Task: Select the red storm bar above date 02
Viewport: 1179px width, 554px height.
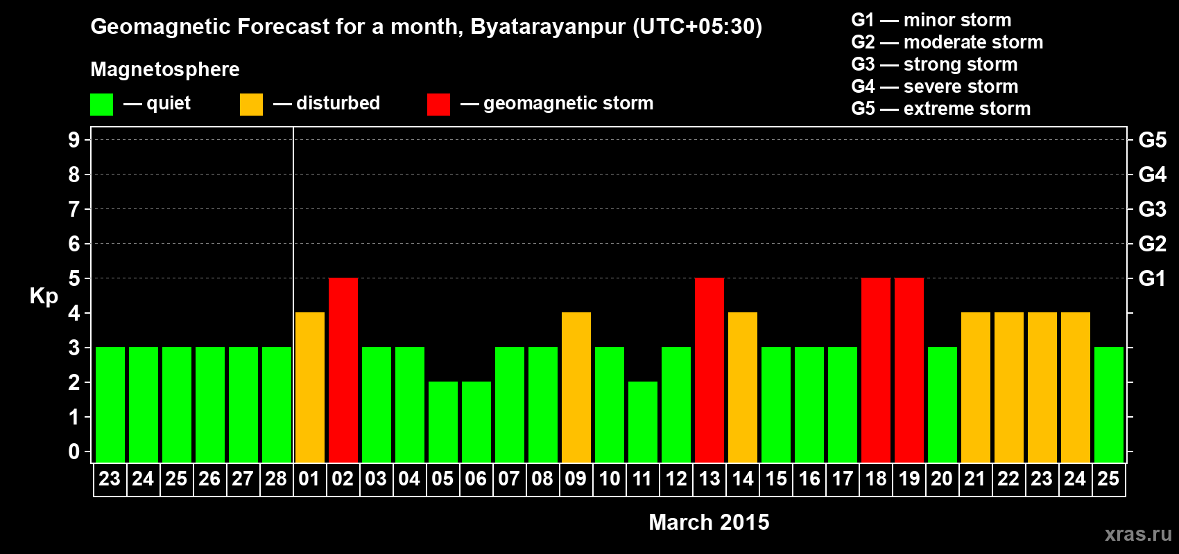Action: coord(343,370)
